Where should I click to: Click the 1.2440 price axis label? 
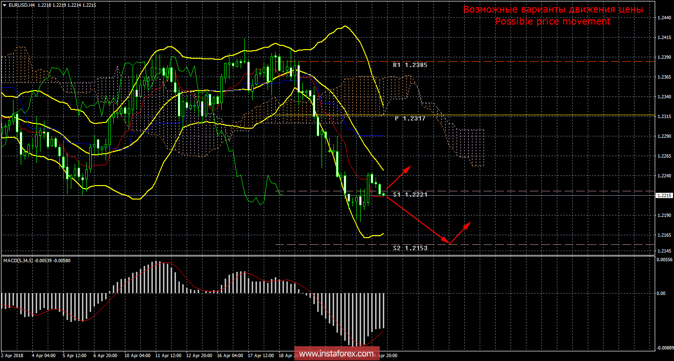coord(664,18)
